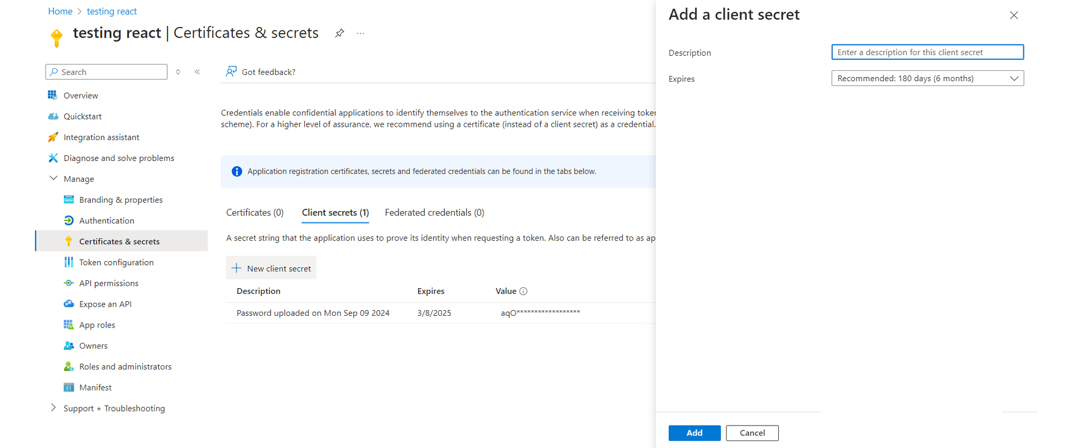Open the Expires dropdown
This screenshot has width=1082, height=448.
click(x=928, y=78)
